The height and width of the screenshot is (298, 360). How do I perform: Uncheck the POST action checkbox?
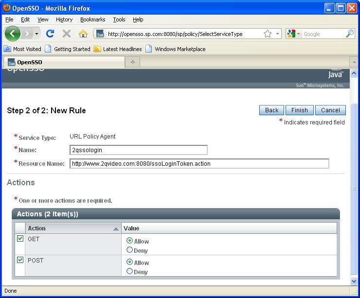pos(20,260)
